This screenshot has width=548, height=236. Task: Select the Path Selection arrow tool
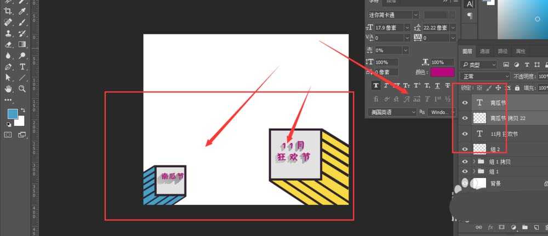pos(8,78)
